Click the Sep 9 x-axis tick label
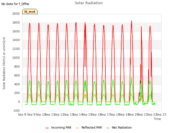 click(x=31, y=114)
